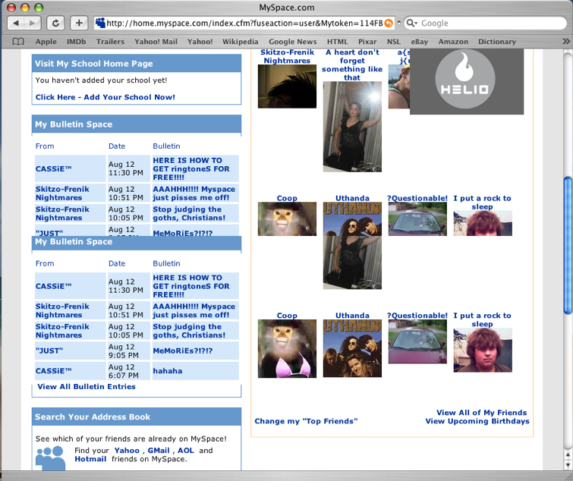Viewport: 573px width, 481px height.
Task: Open the Yahoo! bookmark
Action: coord(200,42)
